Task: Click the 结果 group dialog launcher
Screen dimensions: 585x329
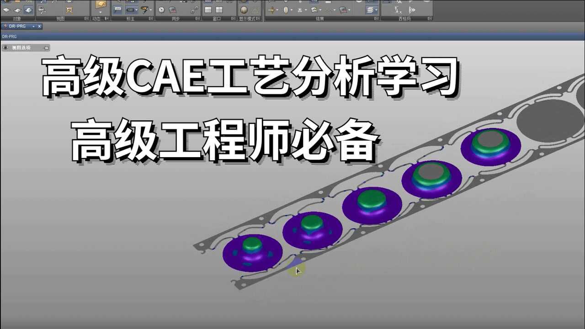Action: 377,18
